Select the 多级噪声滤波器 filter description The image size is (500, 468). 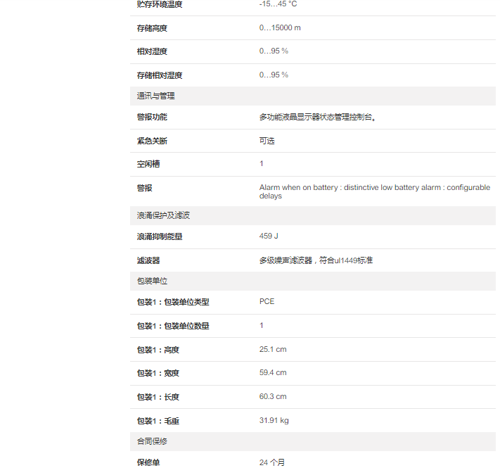click(316, 260)
